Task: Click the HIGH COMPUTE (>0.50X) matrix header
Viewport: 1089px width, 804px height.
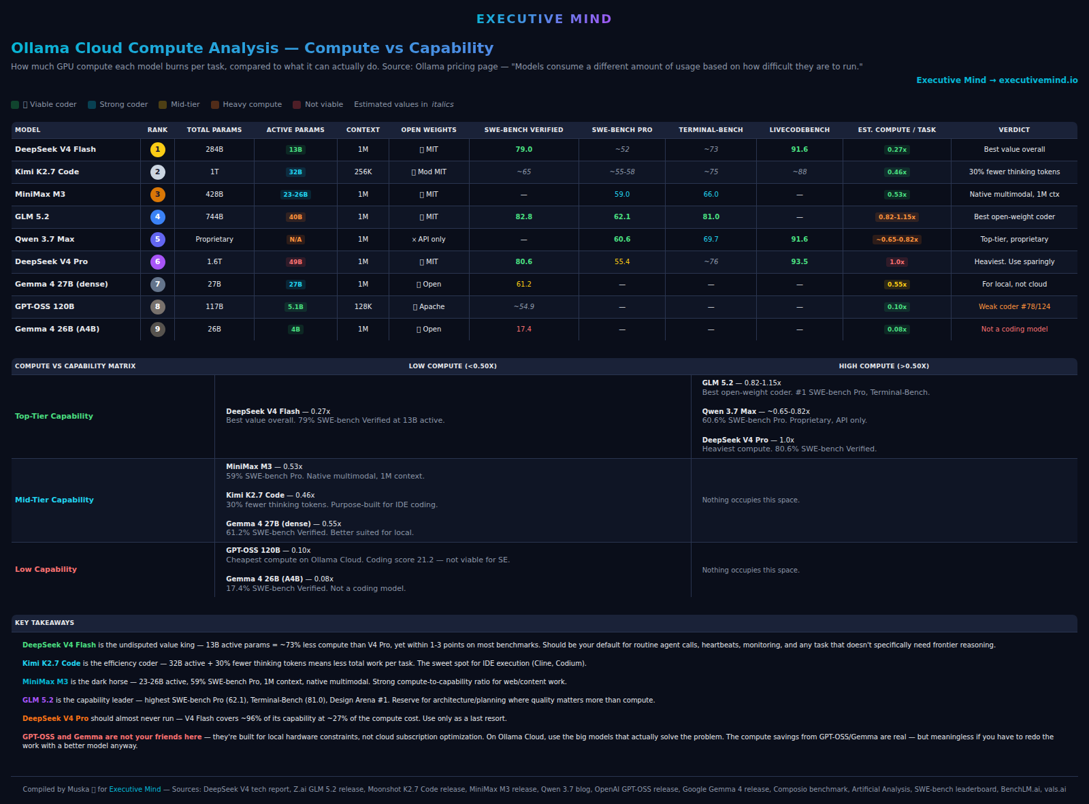Action: 884,366
